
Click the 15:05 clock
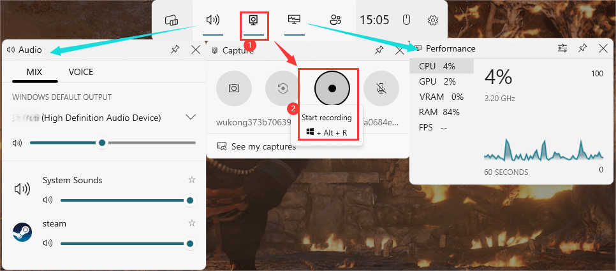[x=374, y=20]
